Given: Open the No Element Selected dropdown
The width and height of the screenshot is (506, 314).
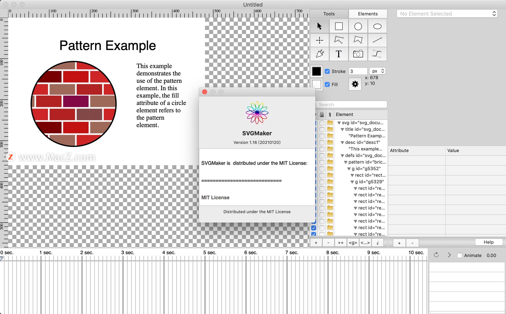Looking at the screenshot, I should point(447,14).
